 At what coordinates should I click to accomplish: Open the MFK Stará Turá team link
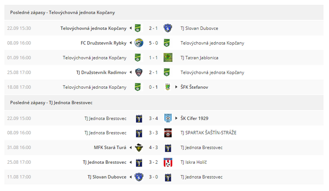click(x=110, y=148)
